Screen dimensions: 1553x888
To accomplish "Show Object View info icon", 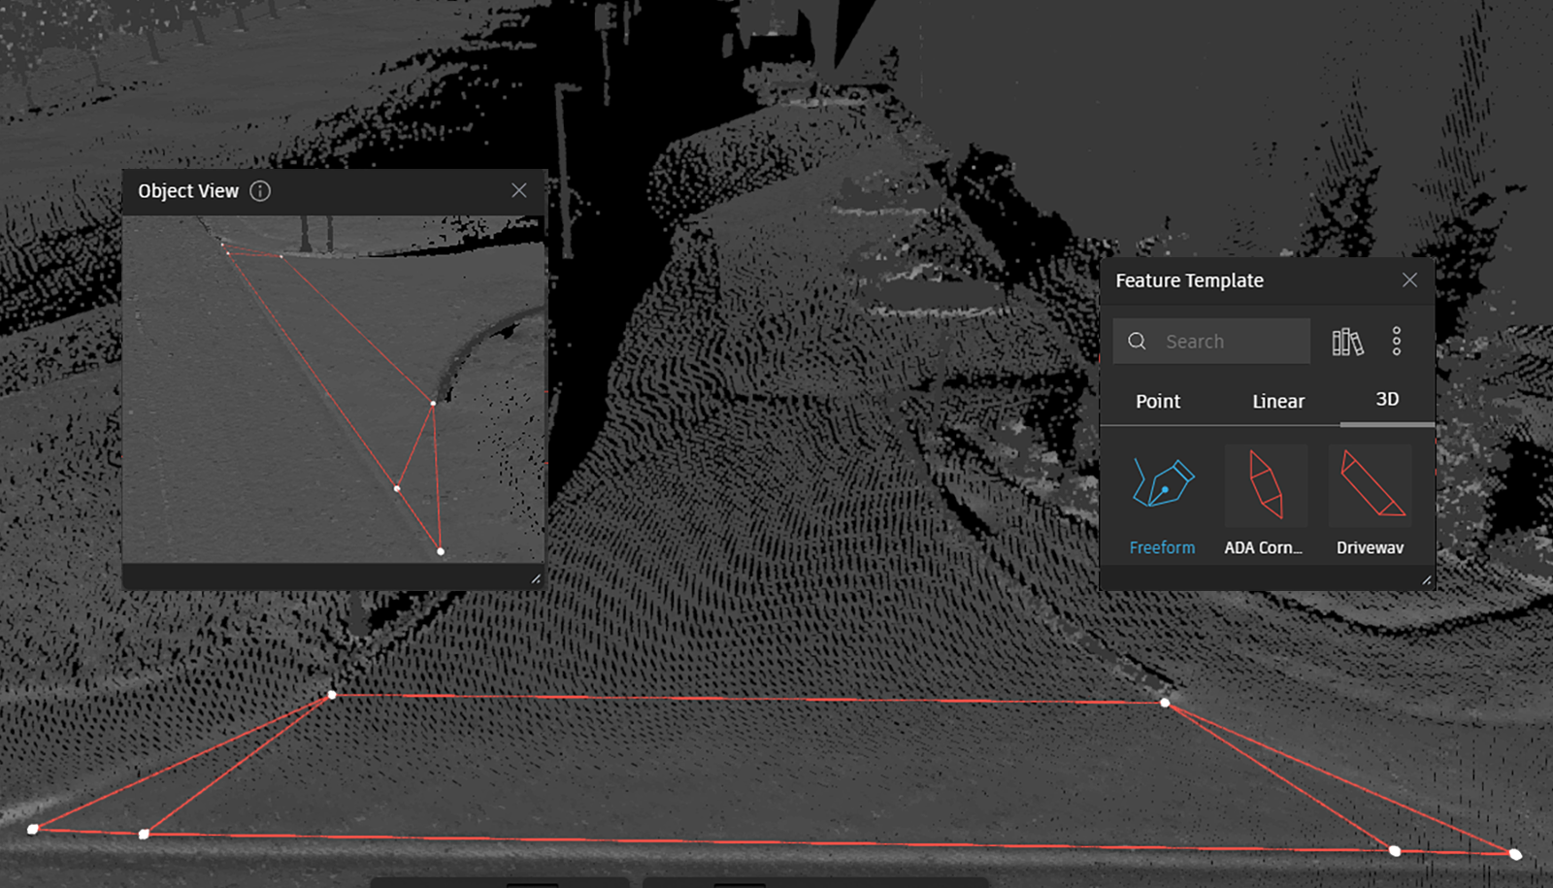I will (260, 191).
